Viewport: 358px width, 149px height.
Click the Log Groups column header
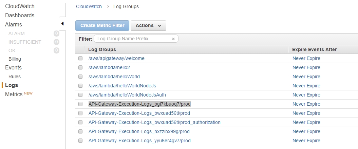click(102, 49)
